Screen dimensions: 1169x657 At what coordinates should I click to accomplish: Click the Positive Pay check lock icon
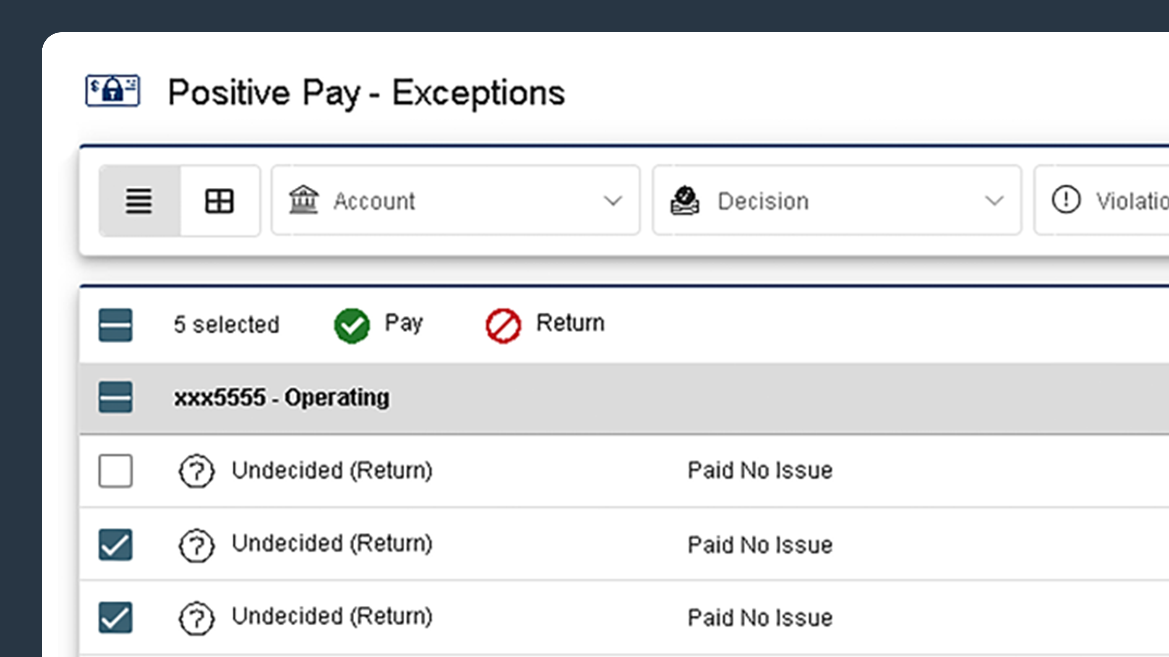coord(113,91)
